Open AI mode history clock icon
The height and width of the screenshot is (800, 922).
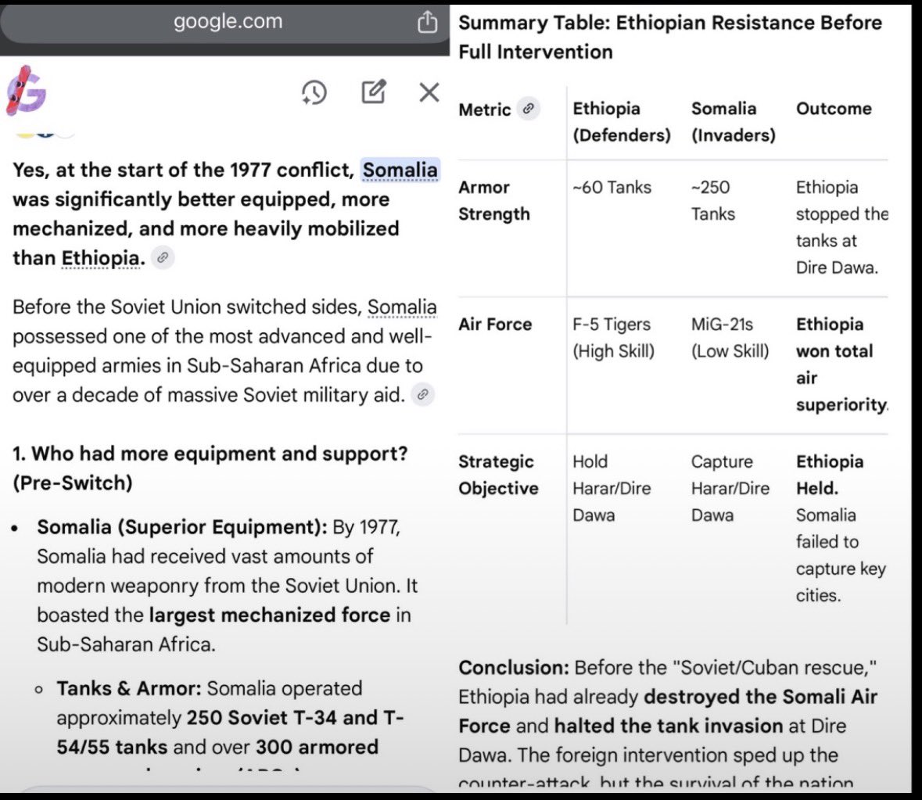pyautogui.click(x=314, y=92)
